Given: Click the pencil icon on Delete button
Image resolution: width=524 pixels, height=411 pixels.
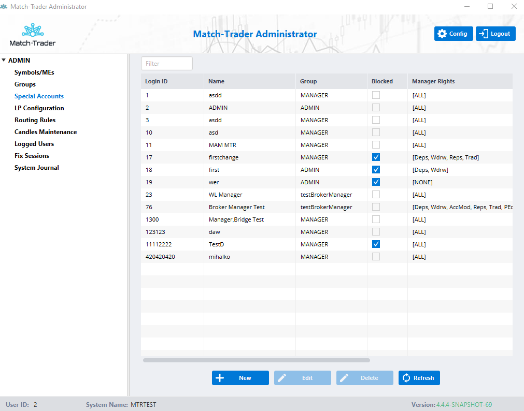Looking at the screenshot, I should pyautogui.click(x=344, y=378).
